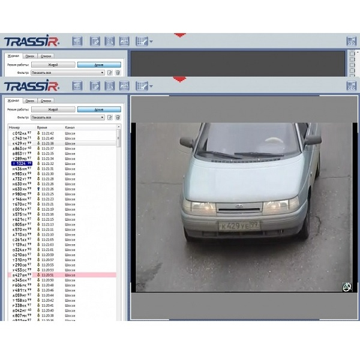Click the TRASSIR watermark logo on video

(346, 287)
